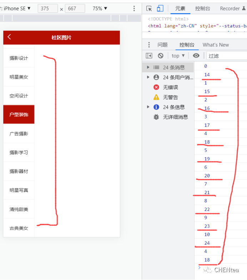
Task: Click the DOCTYPE html line
Action: click(x=168, y=19)
